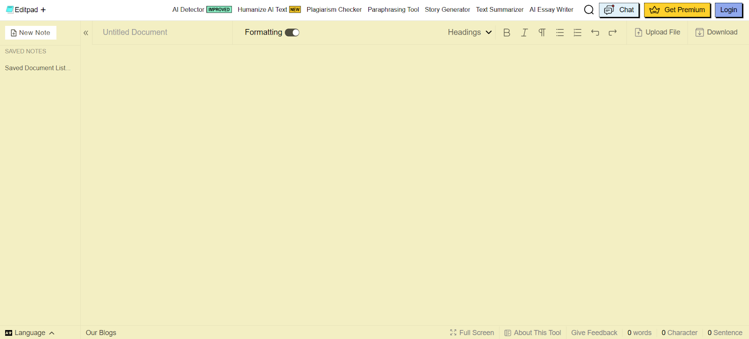Click the Chat button
Viewport: 749px width, 339px height.
coord(619,10)
